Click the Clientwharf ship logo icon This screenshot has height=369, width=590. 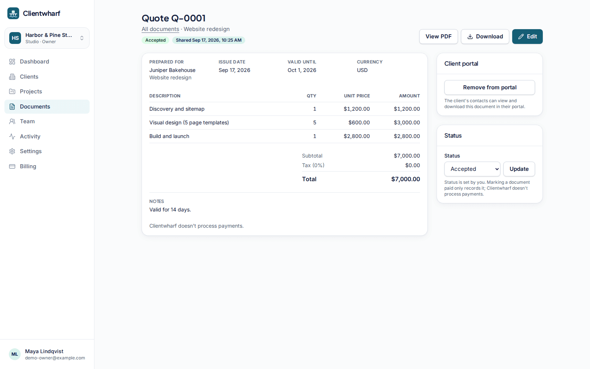(x=13, y=13)
